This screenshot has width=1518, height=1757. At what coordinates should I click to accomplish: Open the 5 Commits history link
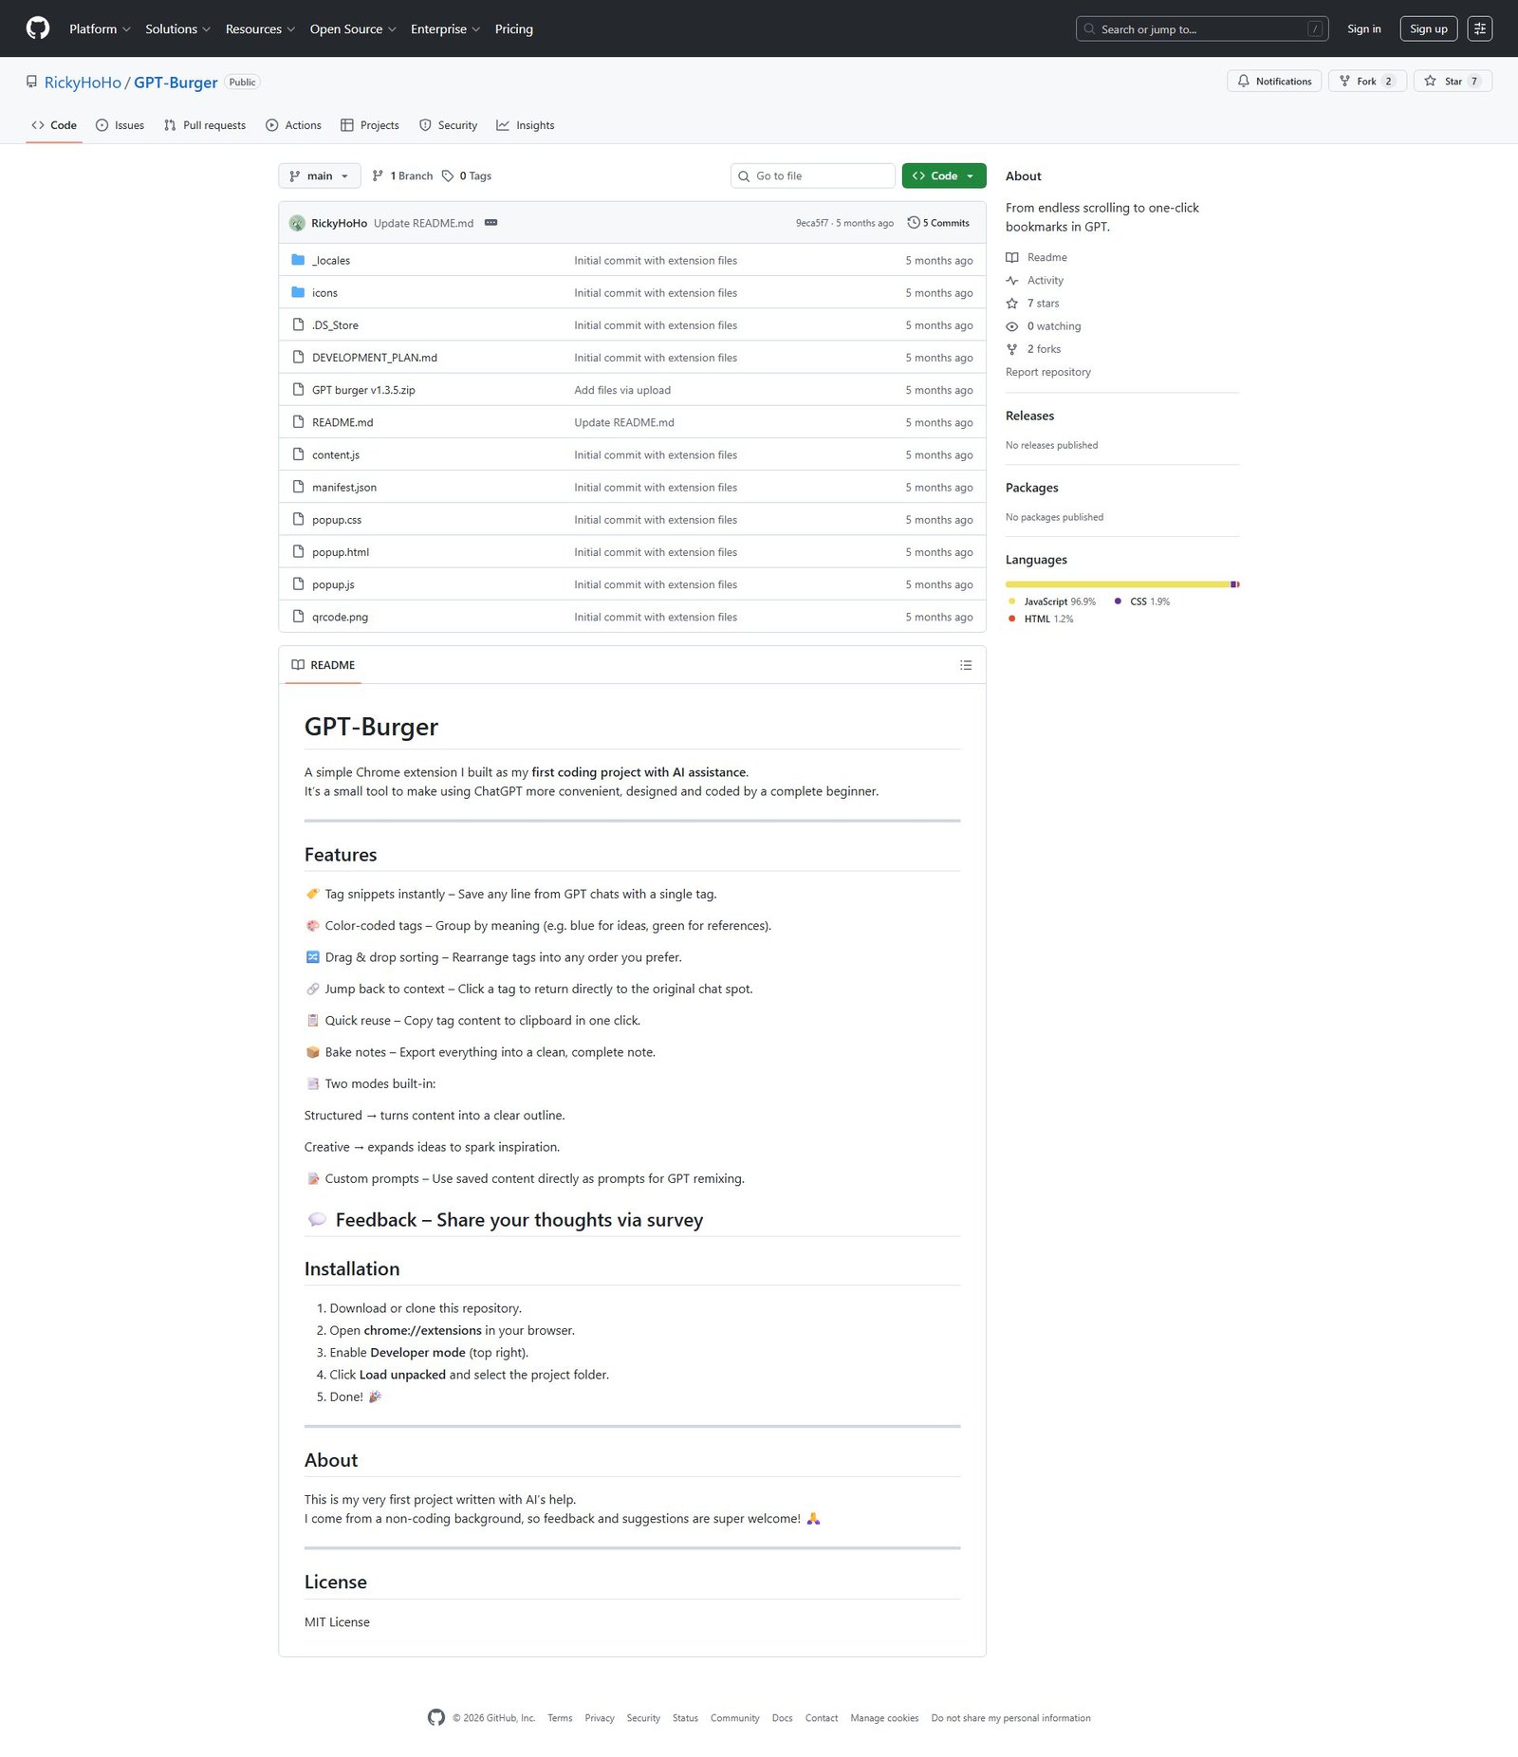pos(938,223)
